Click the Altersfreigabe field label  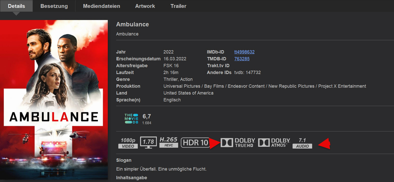click(132, 66)
